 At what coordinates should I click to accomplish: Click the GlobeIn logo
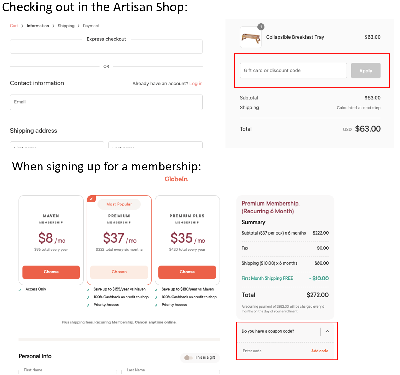click(x=176, y=179)
